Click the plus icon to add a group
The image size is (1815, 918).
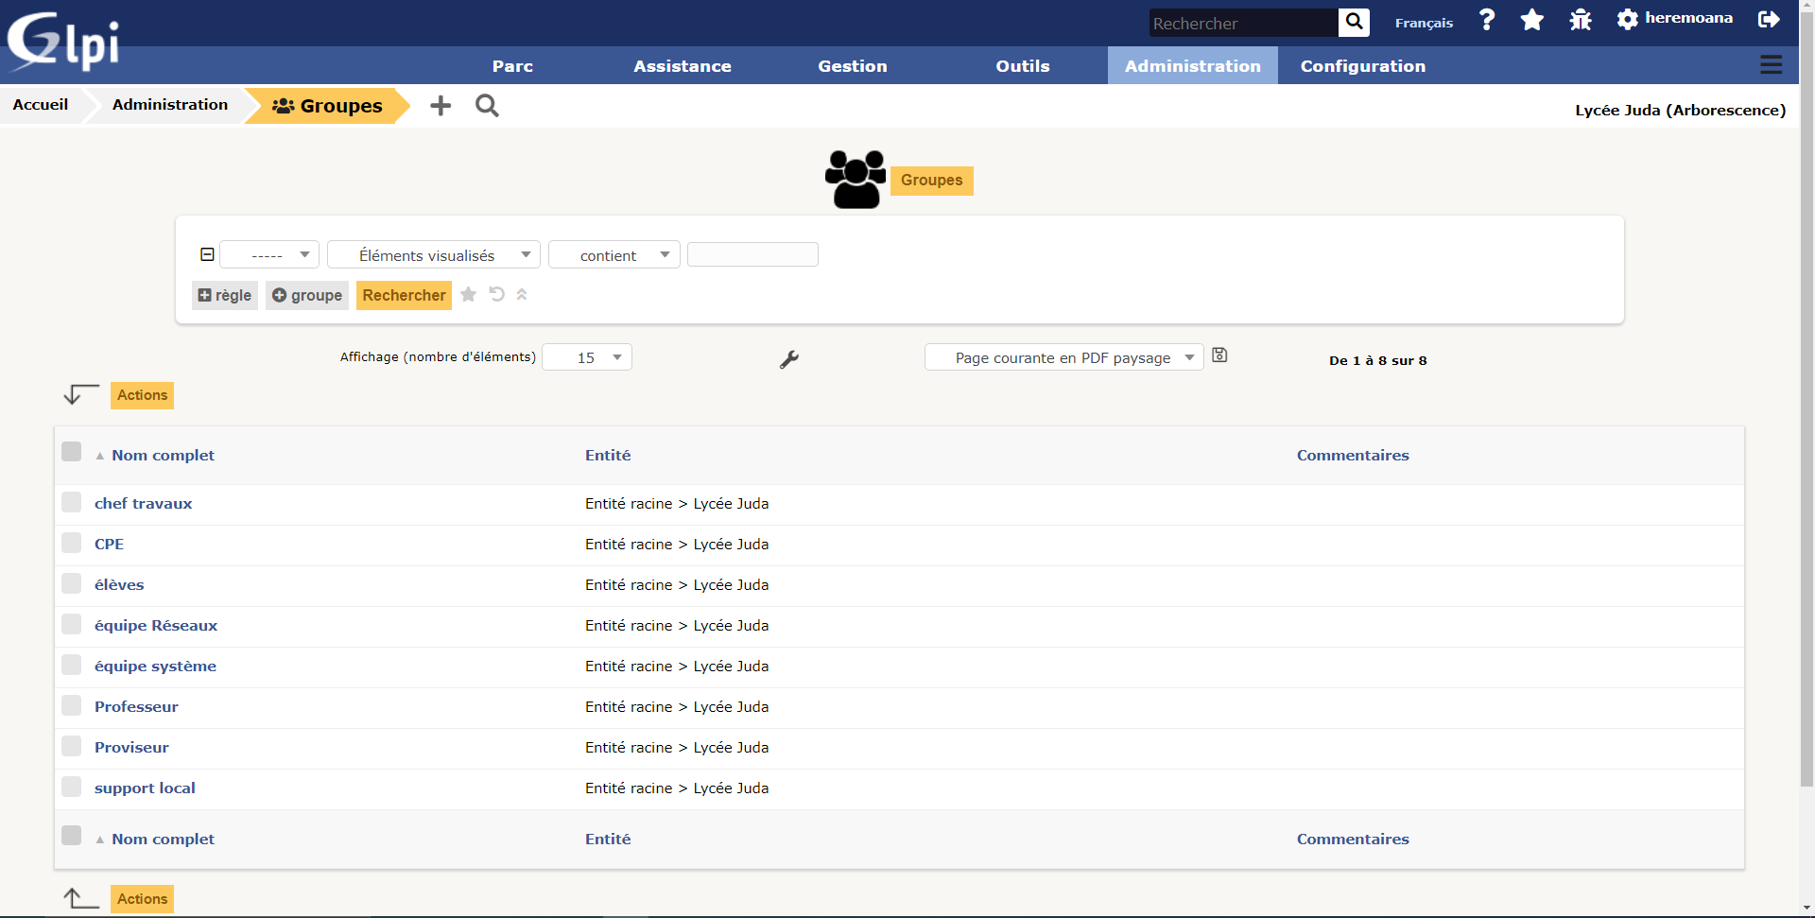point(441,106)
